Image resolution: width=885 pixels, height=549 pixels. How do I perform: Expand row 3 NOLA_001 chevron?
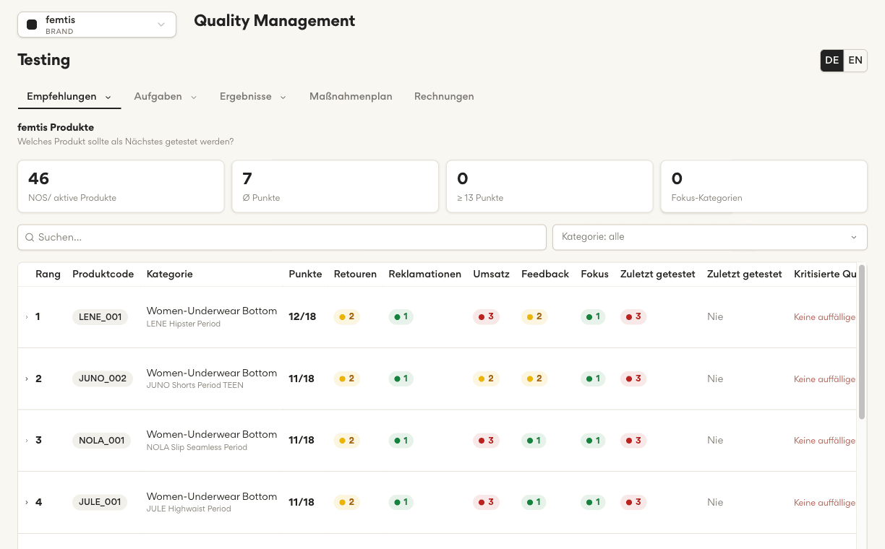tap(27, 441)
